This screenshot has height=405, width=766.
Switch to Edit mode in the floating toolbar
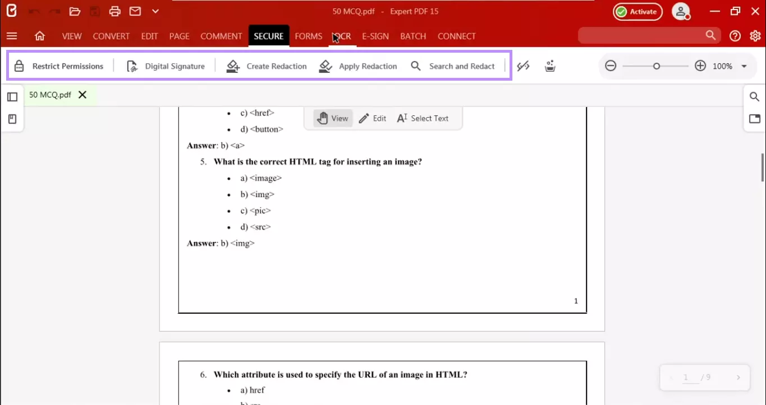372,118
